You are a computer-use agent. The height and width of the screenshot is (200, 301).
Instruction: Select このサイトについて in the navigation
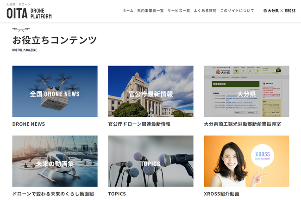click(237, 11)
